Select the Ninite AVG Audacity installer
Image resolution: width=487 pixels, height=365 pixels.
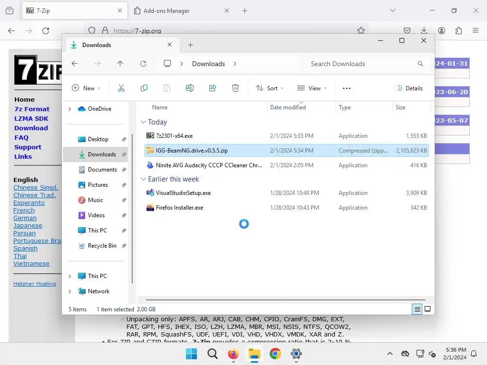(x=287, y=165)
